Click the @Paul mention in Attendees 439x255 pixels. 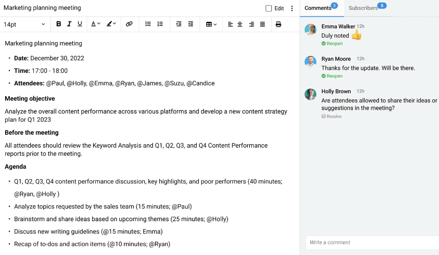click(x=55, y=84)
